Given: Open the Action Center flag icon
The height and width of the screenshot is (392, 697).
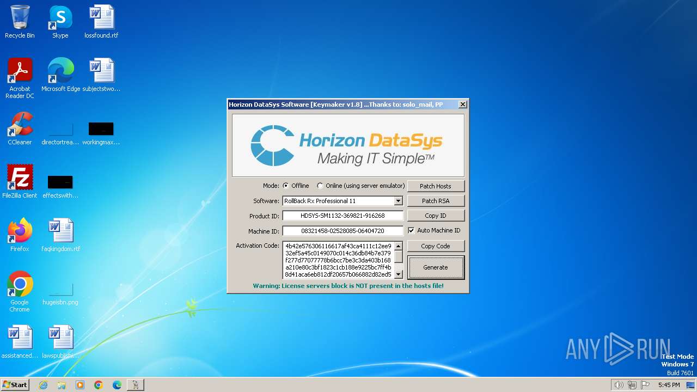Looking at the screenshot, I should pyautogui.click(x=645, y=385).
